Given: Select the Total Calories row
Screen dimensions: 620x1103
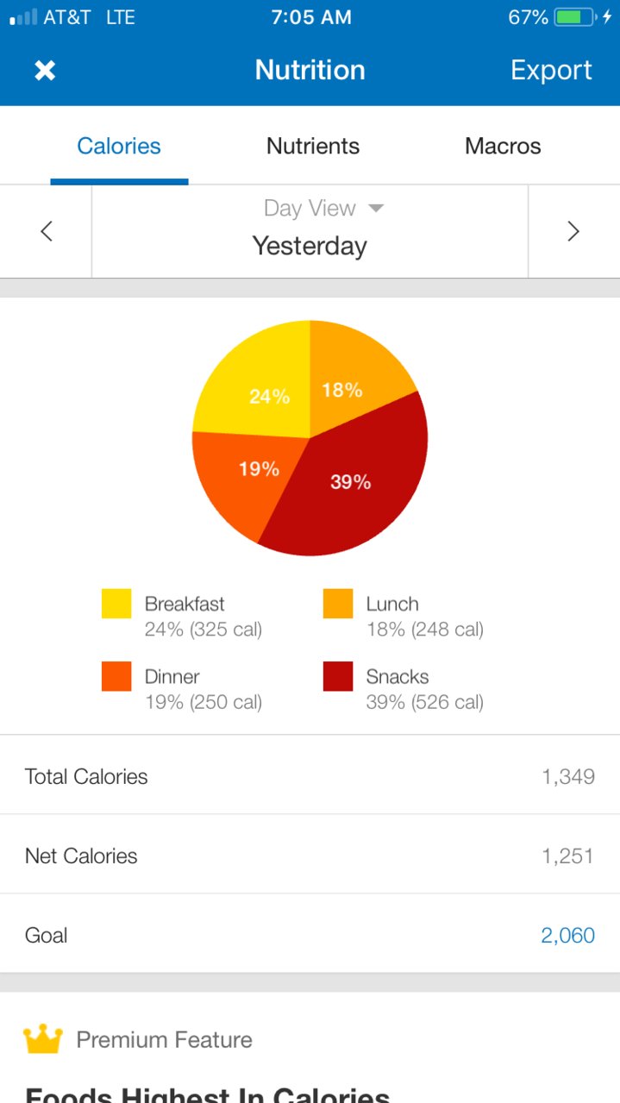Looking at the screenshot, I should point(310,775).
